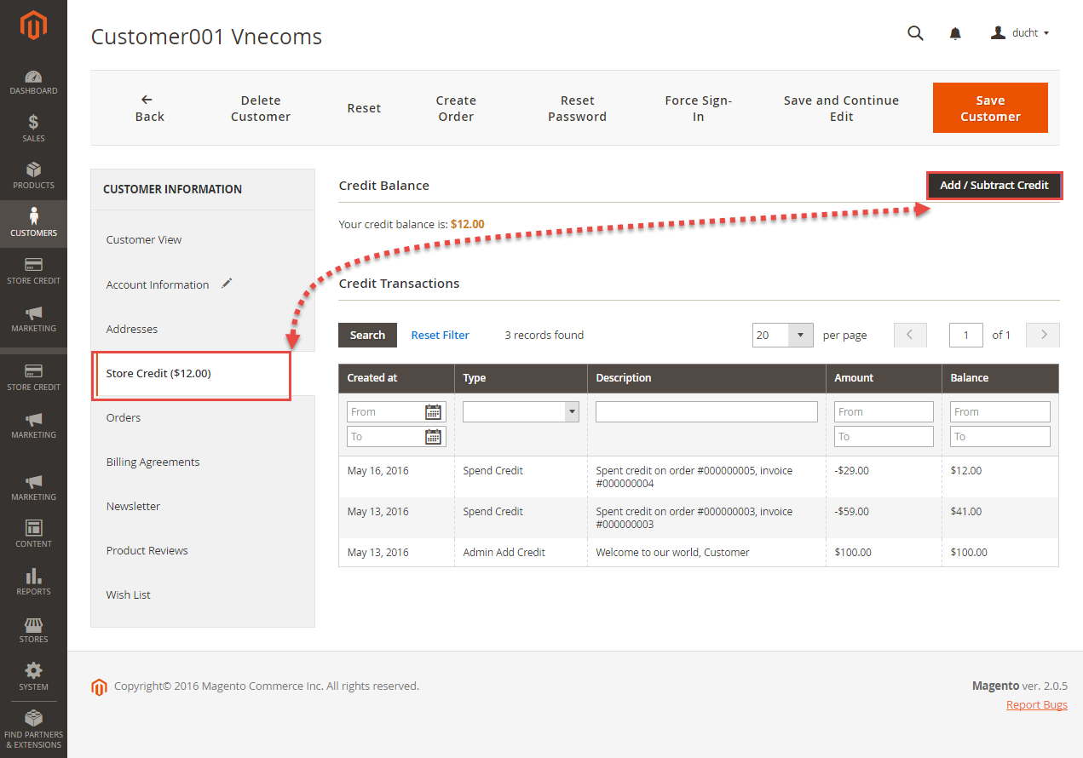This screenshot has height=758, width=1083.
Task: Select the Account Information tab
Action: tap(158, 284)
